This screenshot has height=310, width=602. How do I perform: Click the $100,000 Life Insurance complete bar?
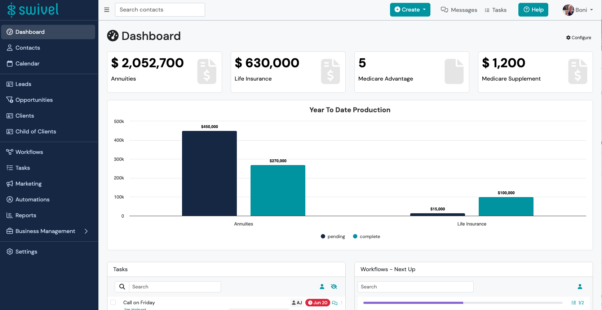[x=506, y=206]
